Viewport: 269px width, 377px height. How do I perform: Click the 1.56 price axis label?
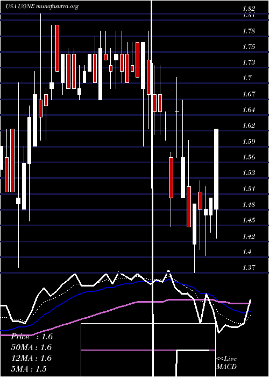tap(249, 157)
